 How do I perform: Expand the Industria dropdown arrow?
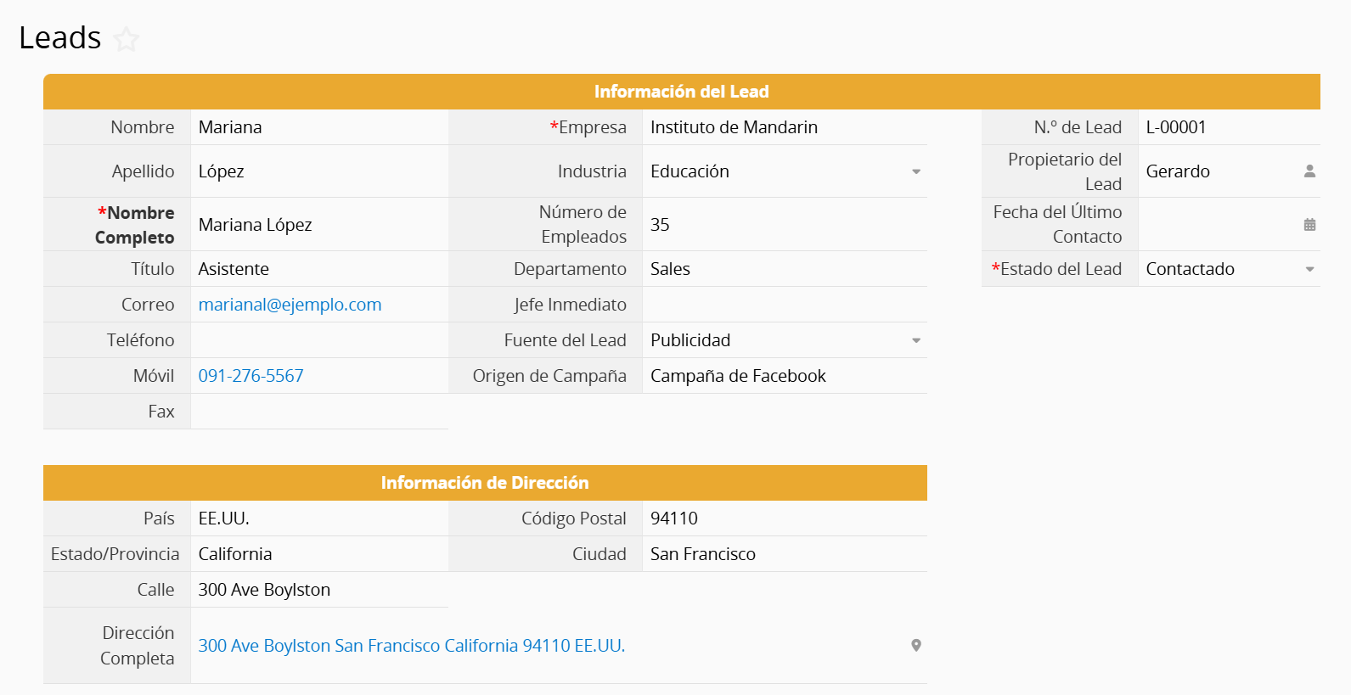(x=915, y=171)
